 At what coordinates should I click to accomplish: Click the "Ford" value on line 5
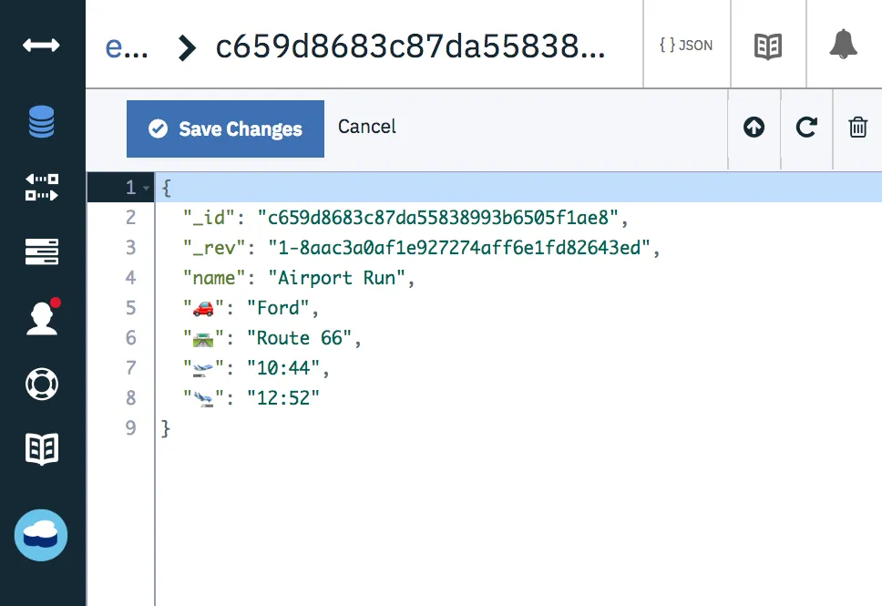tap(278, 308)
